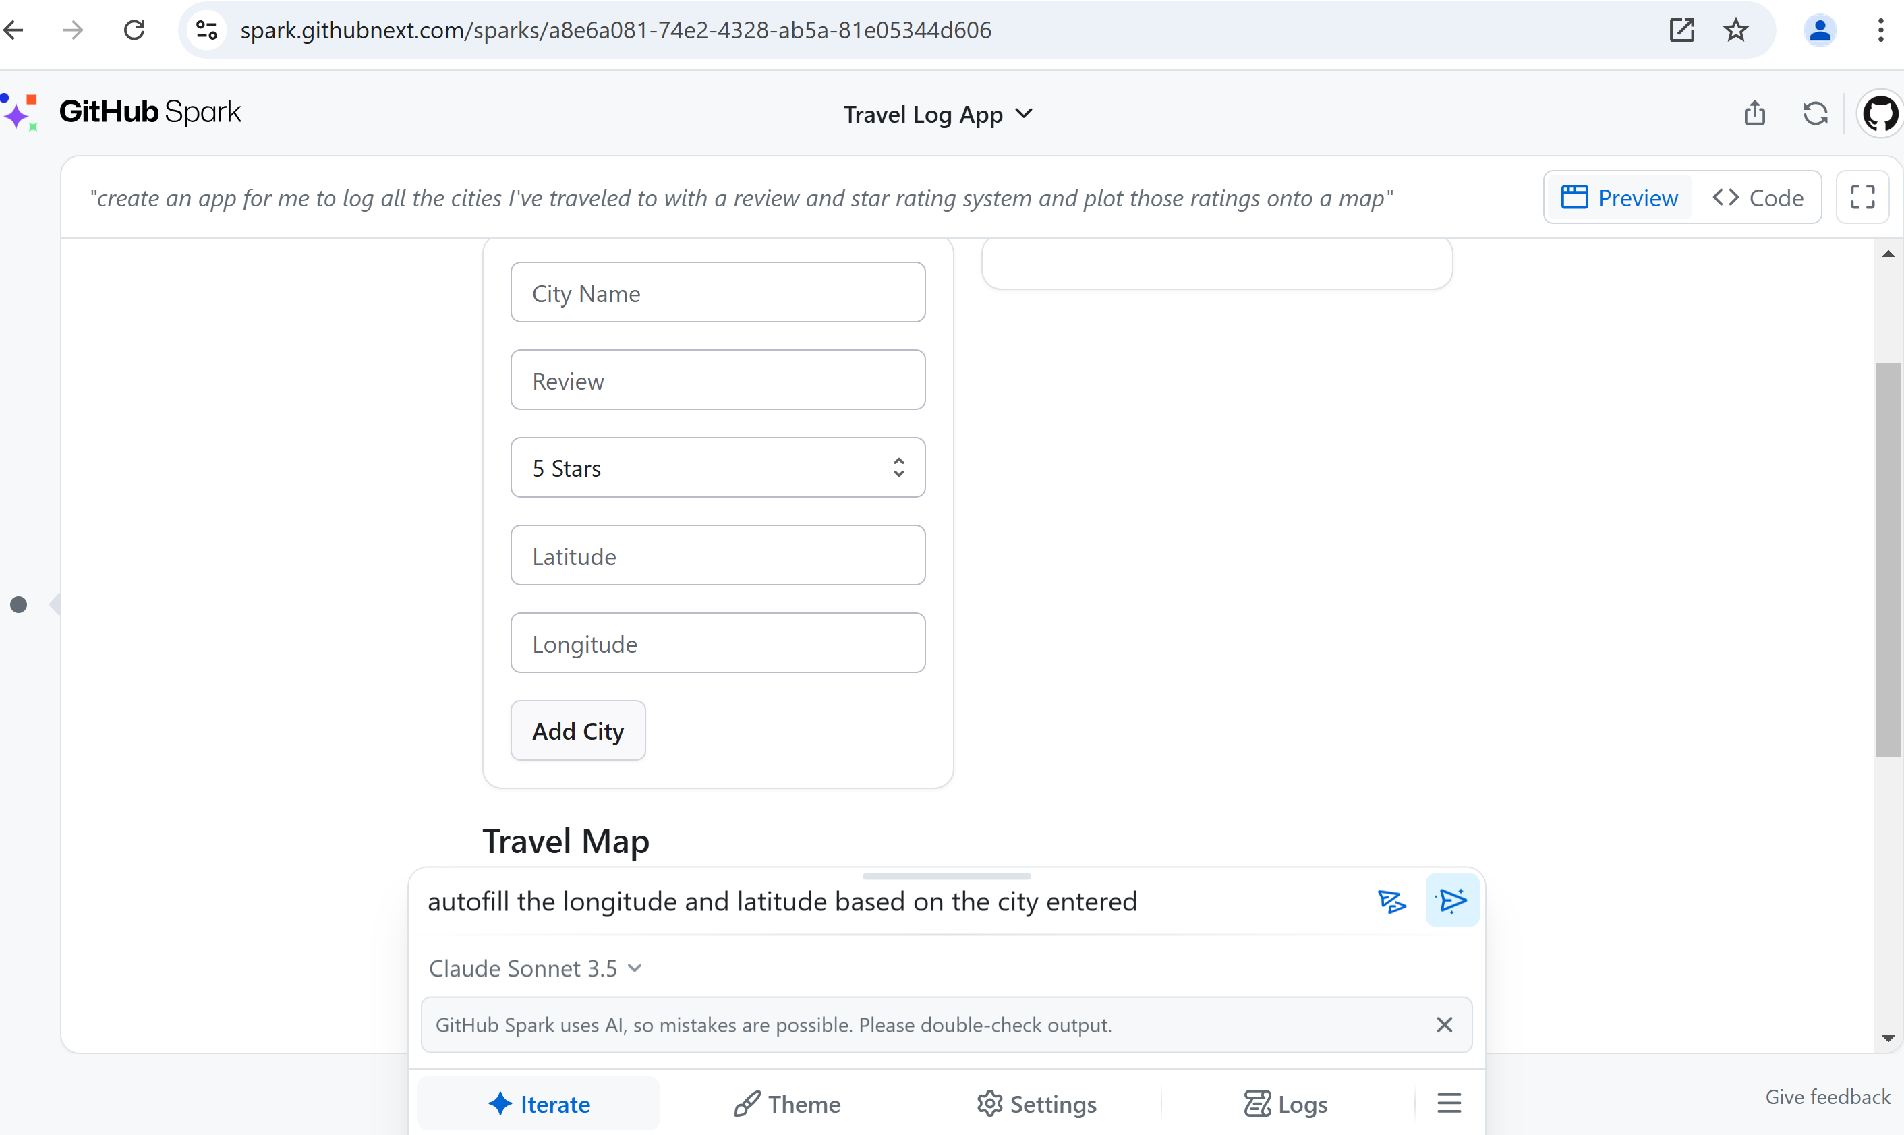Click the collapse arrow next to history dot
The image size is (1904, 1135).
coord(55,604)
